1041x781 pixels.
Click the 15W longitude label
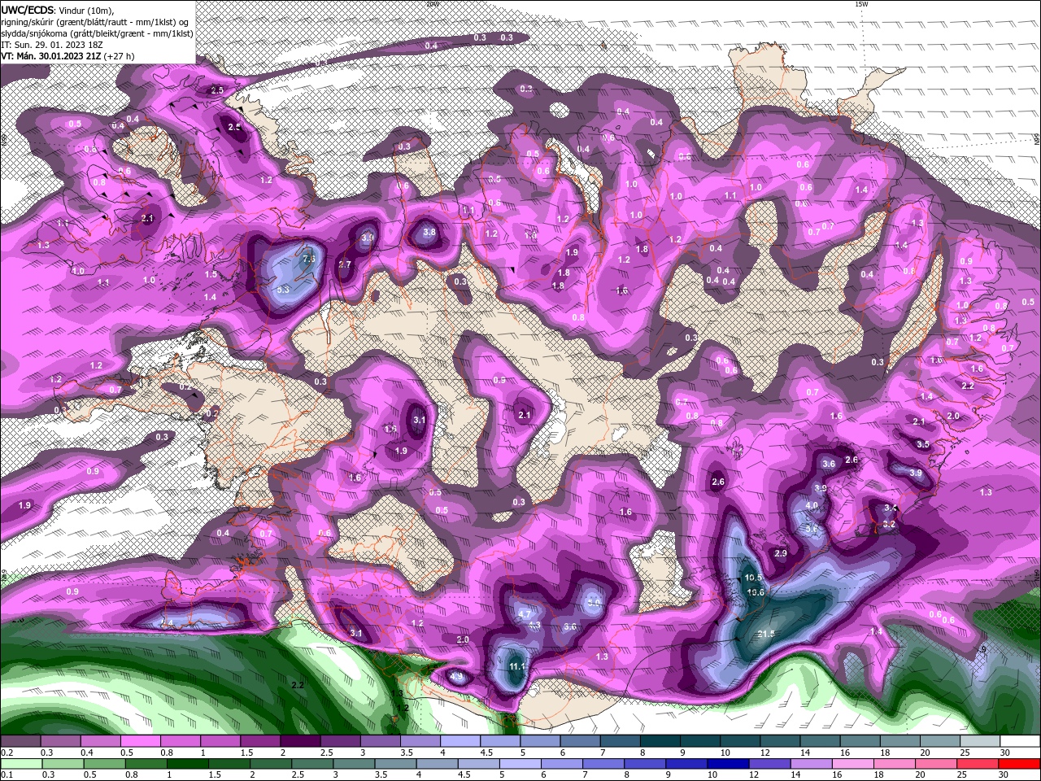click(x=861, y=4)
